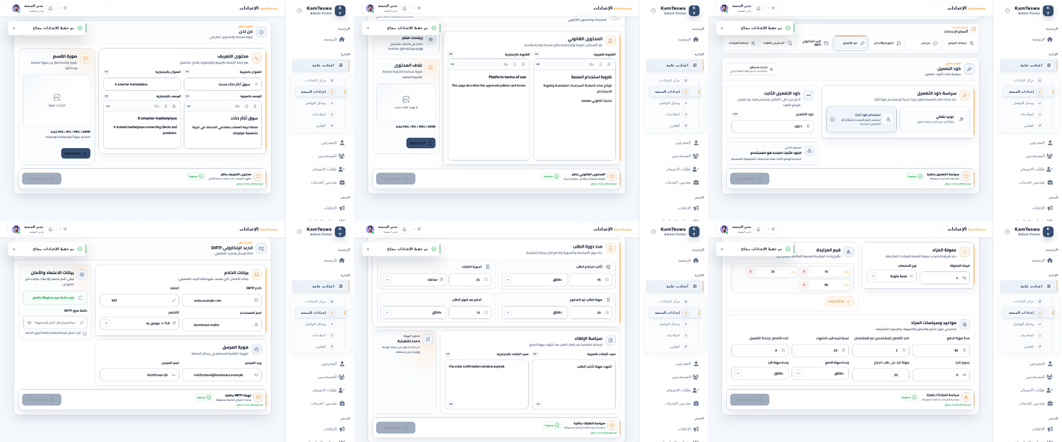Image resolution: width=1062 pixels, height=442 pixels.
Task: Open the unit dropdown beside value 16
Action: (x=535, y=280)
